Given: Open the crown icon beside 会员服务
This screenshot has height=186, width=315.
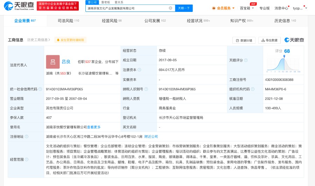Looking at the screenshot, I should pos(214,8).
